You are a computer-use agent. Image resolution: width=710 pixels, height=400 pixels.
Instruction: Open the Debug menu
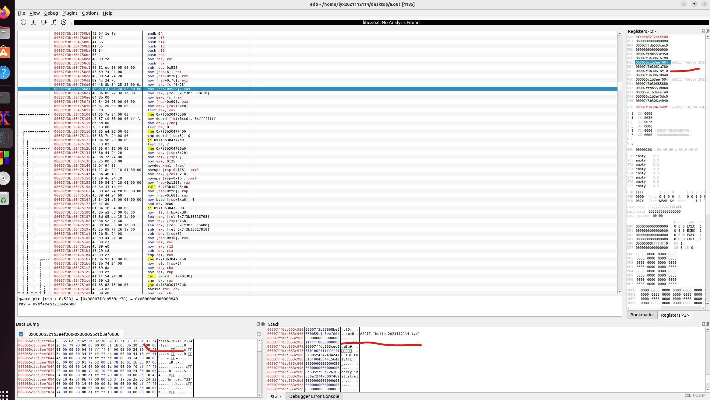51,13
